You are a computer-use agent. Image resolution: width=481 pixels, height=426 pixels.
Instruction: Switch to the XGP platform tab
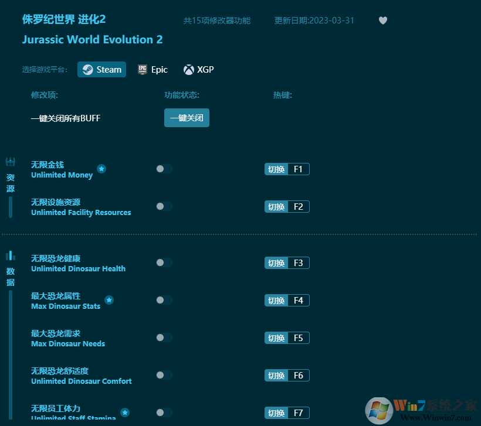[x=198, y=69]
